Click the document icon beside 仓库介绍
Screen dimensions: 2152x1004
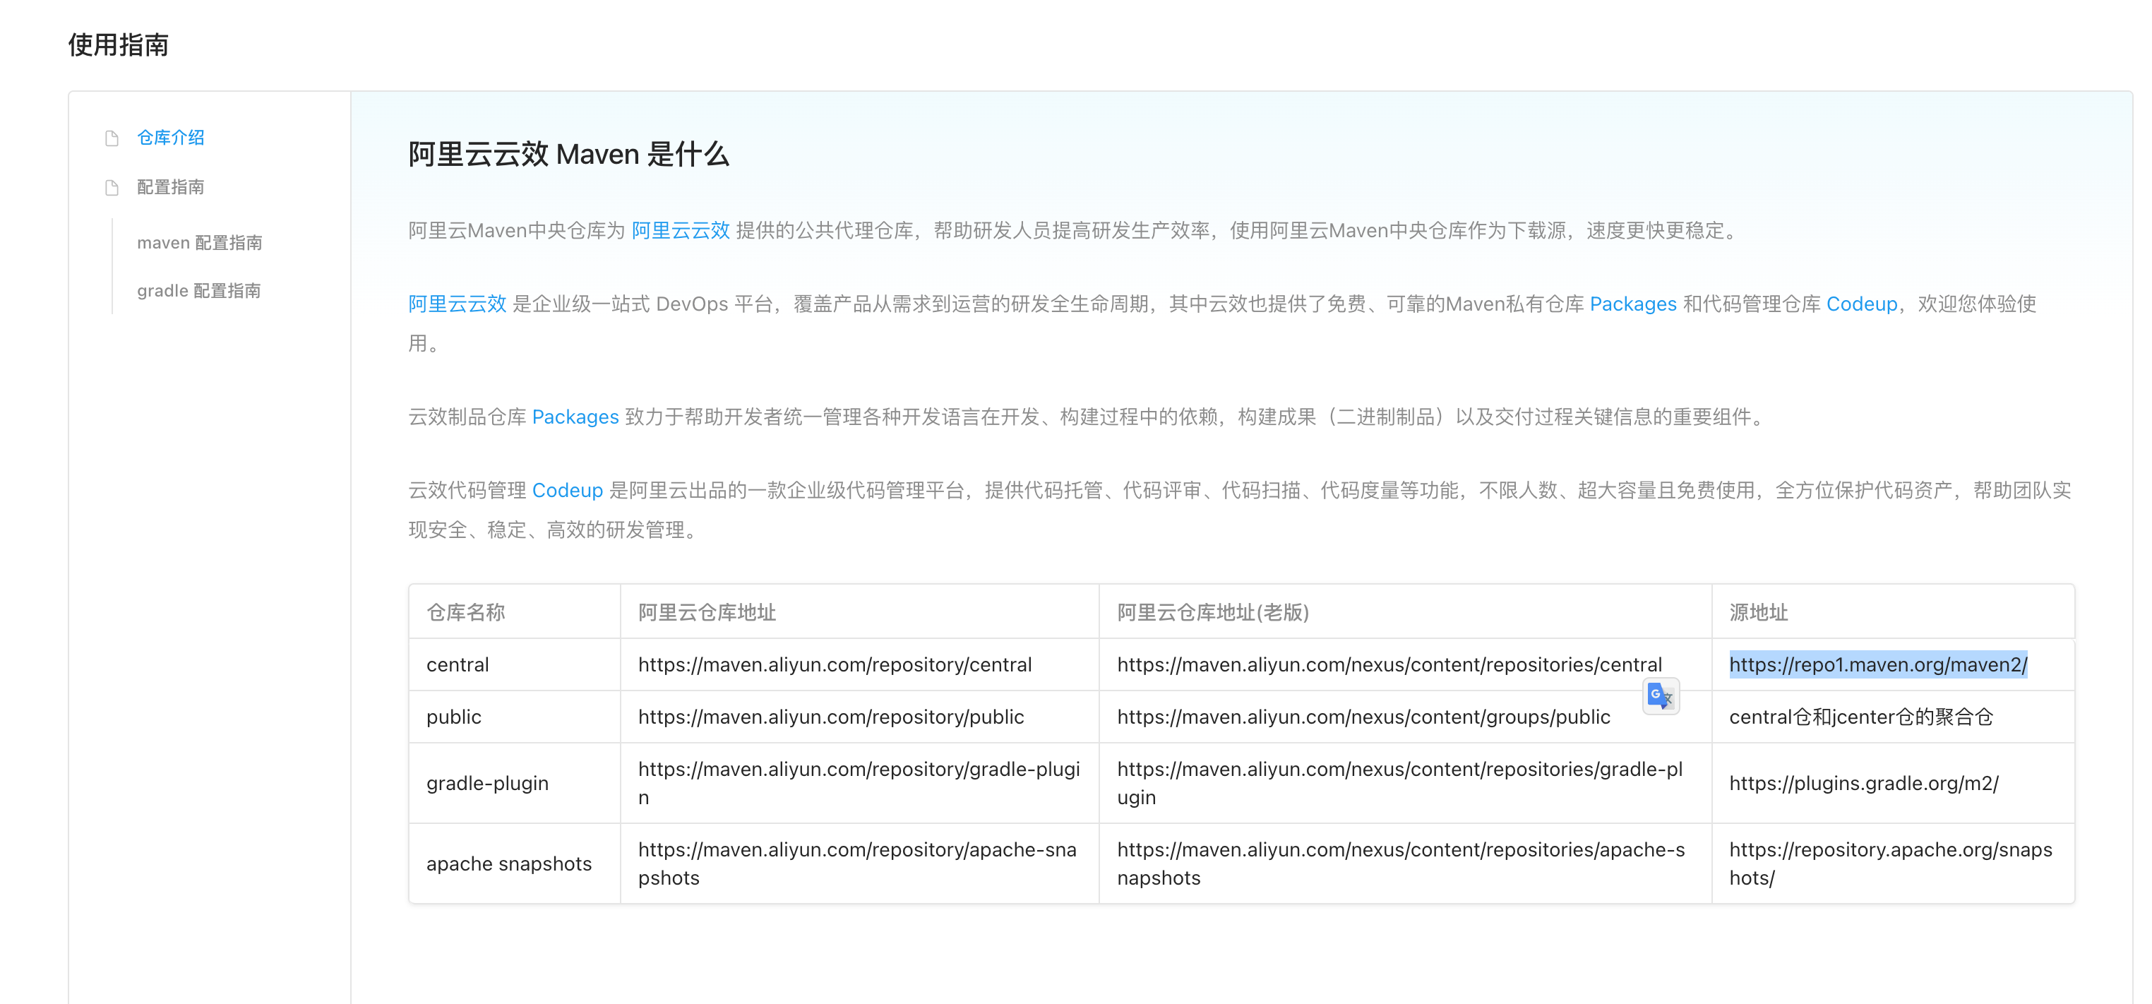tap(112, 138)
